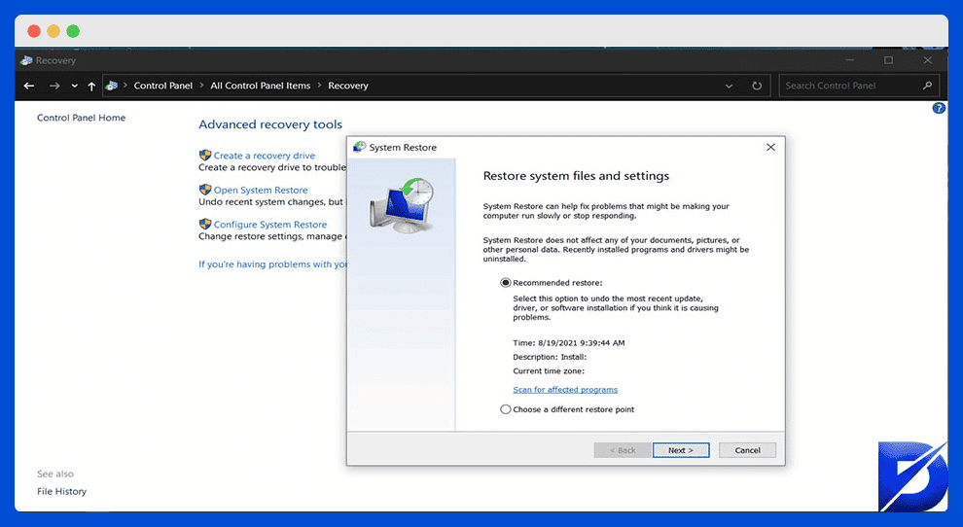Click the yellow minimize dot in frame
The height and width of the screenshot is (527, 963).
(53, 31)
